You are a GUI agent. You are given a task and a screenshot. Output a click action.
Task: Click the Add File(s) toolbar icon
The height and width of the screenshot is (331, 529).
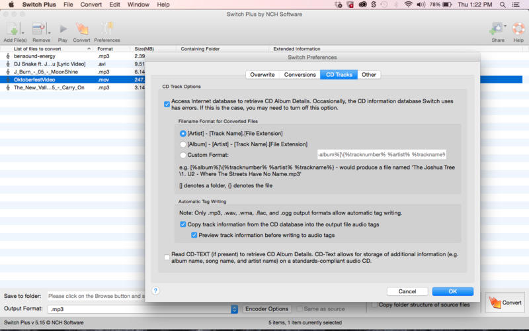pyautogui.click(x=13, y=29)
